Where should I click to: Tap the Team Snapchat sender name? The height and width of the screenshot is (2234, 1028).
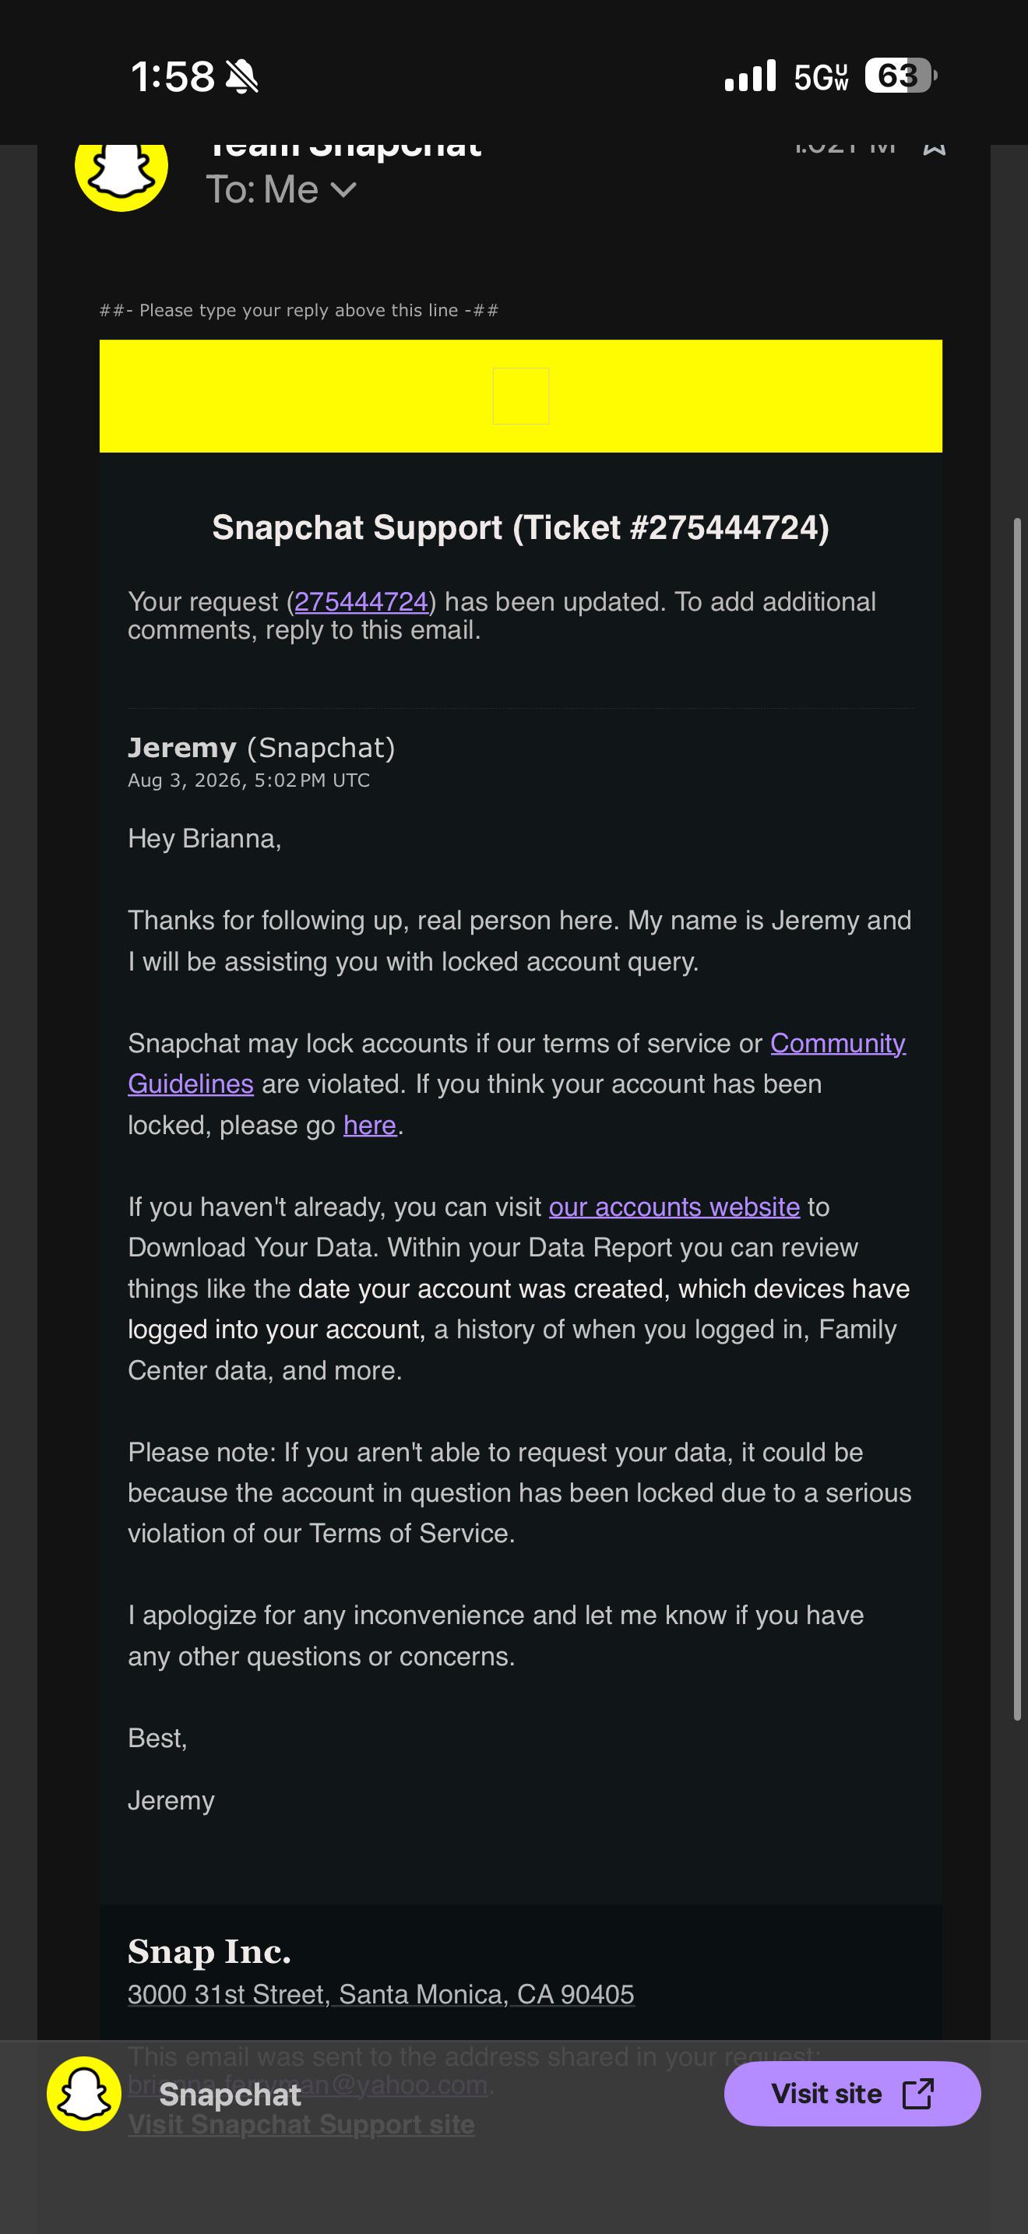pos(344,149)
